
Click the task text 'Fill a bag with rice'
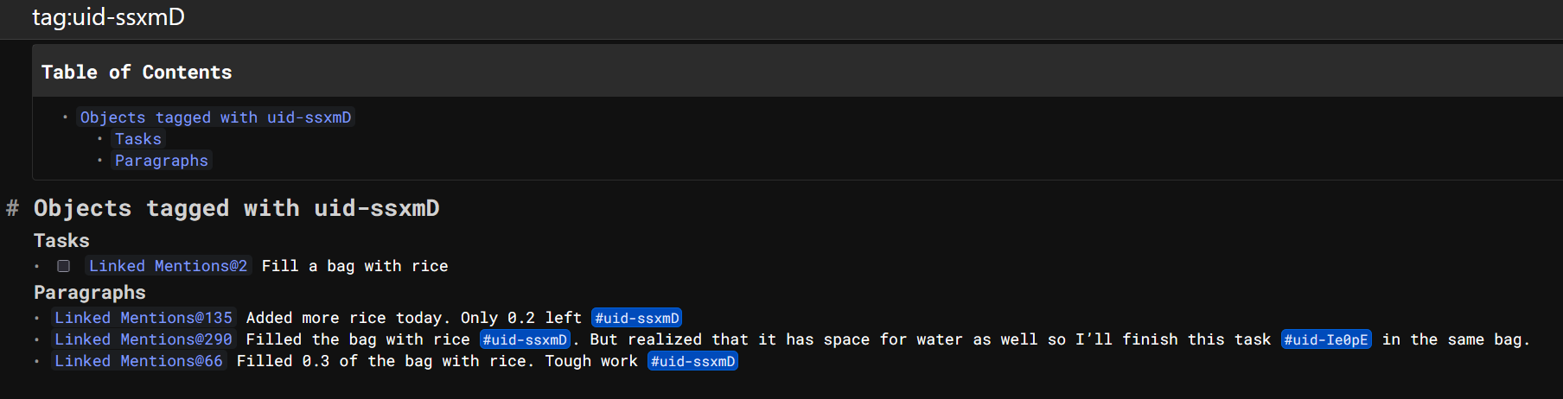point(354,266)
